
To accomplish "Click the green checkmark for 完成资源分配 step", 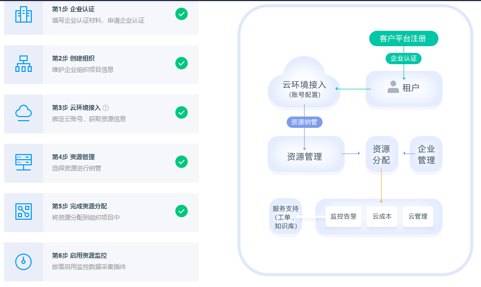I will 182,211.
